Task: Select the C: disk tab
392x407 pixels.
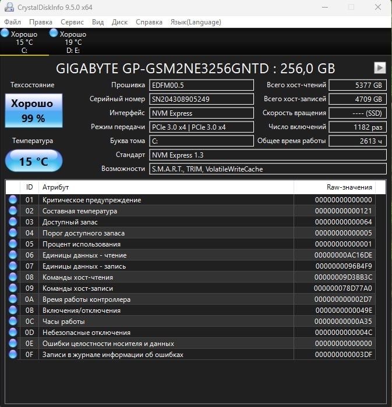Action: (24, 42)
